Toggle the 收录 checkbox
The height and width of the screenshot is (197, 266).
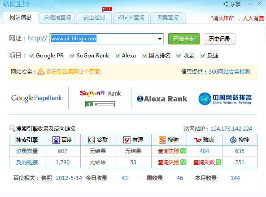point(179,56)
